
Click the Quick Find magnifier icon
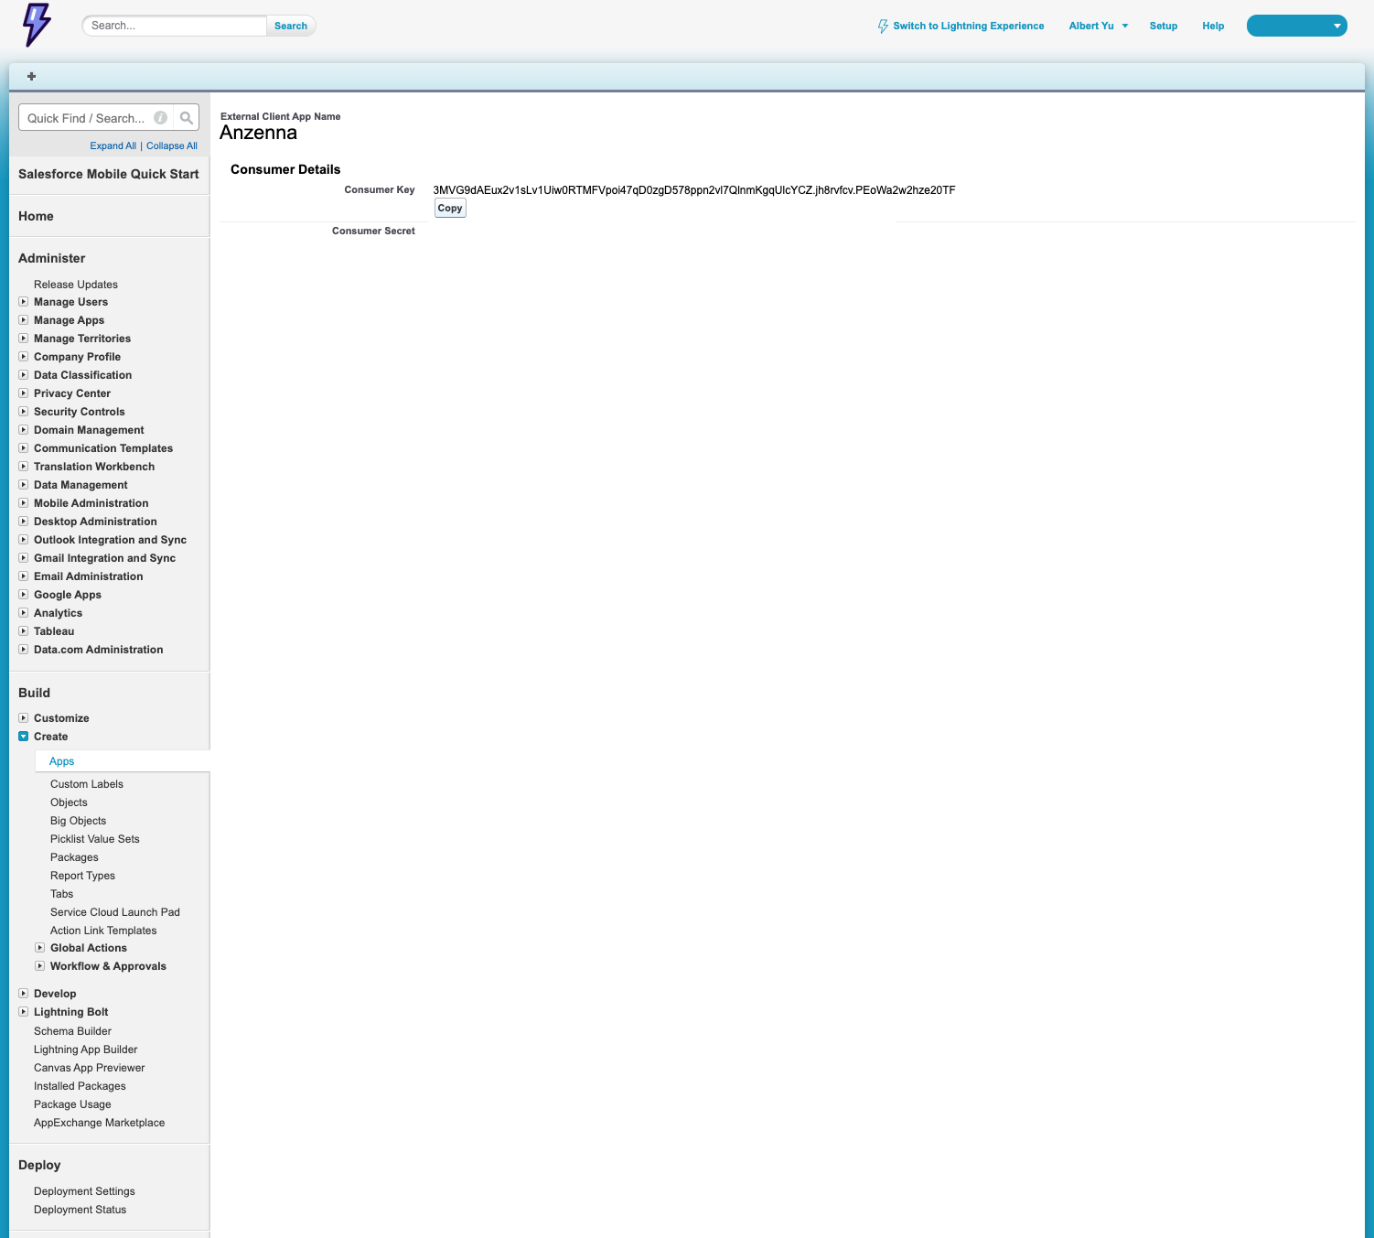tap(187, 118)
